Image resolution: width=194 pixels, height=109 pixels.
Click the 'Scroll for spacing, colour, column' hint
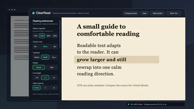[46, 94]
